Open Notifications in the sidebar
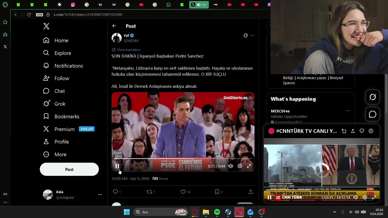 pyautogui.click(x=63, y=66)
